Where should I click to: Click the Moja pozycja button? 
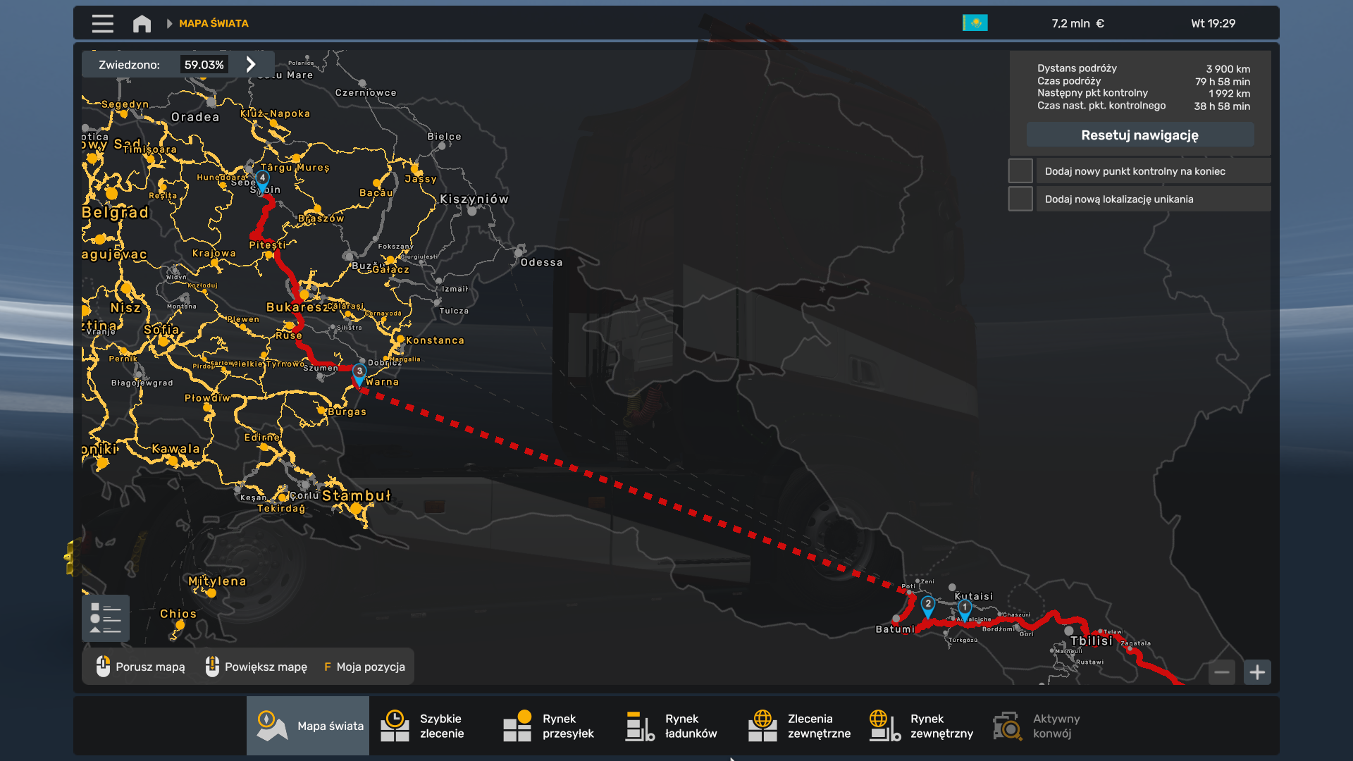[x=364, y=667]
